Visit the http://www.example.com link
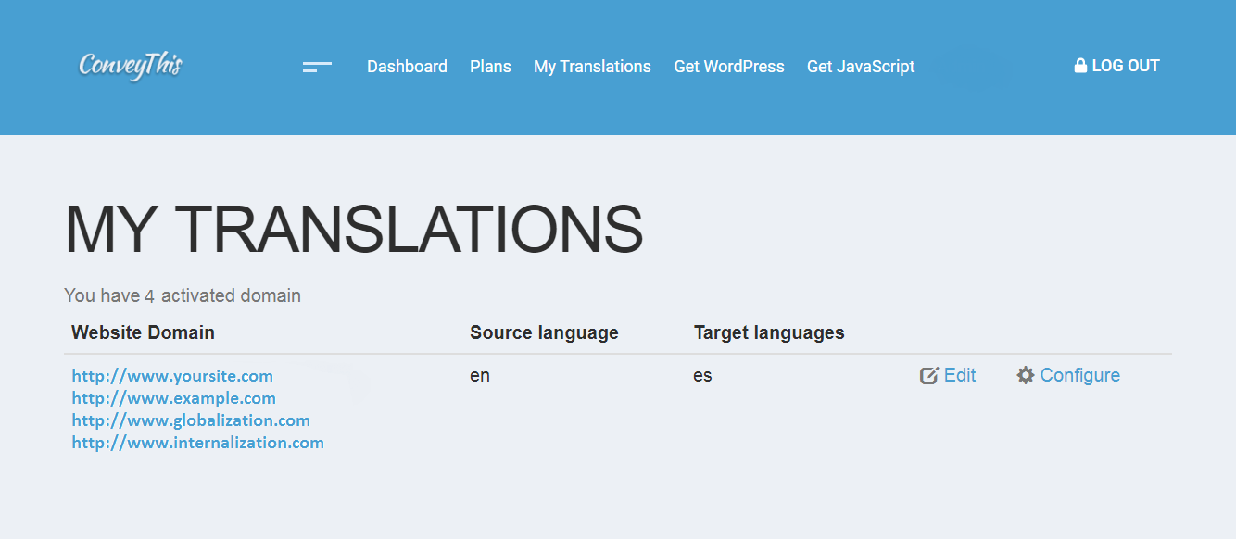 174,398
